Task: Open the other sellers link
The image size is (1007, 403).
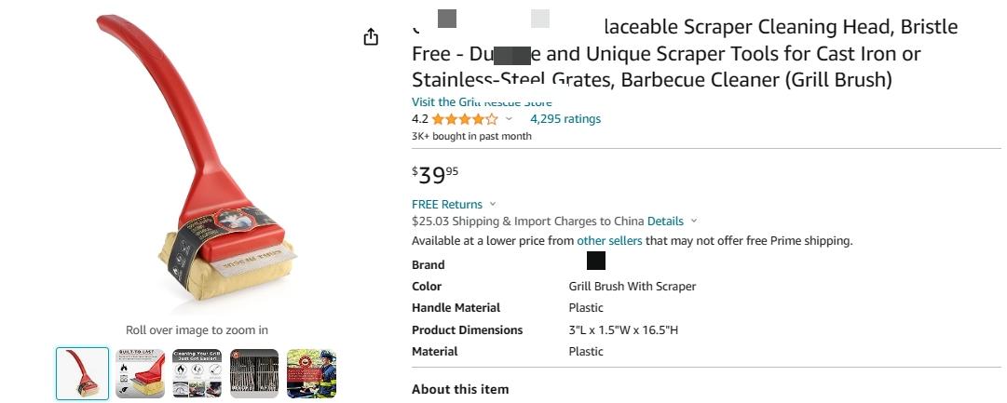Action: pos(609,241)
